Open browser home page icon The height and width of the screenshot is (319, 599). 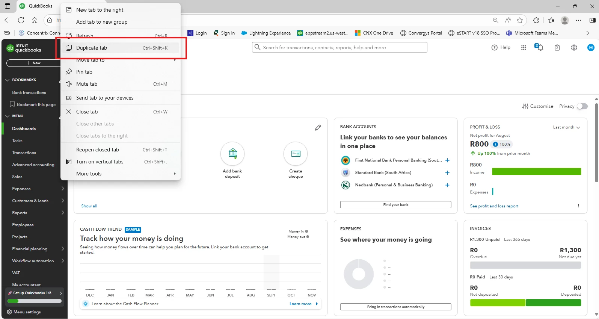click(x=35, y=20)
